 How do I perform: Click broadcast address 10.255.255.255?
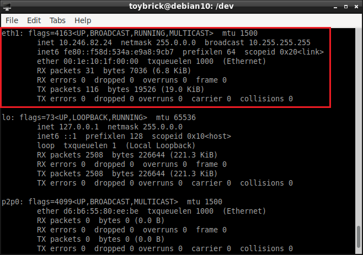[x=280, y=42]
